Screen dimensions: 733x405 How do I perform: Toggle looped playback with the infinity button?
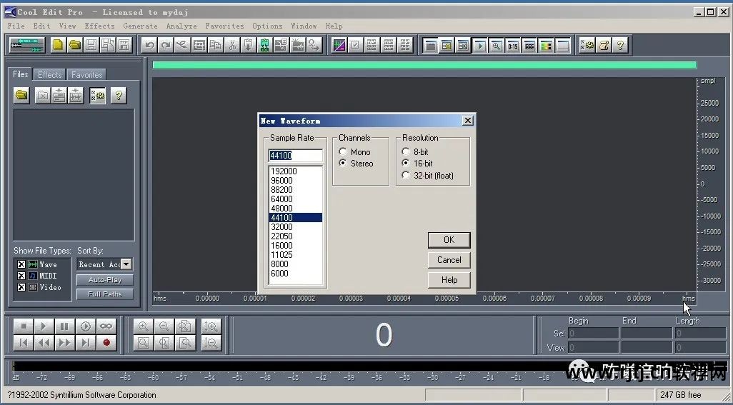[x=106, y=326]
